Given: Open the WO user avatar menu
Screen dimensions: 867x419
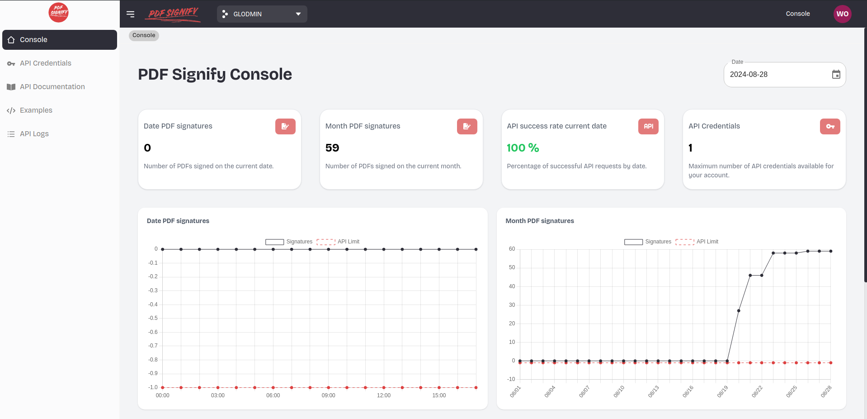Looking at the screenshot, I should pyautogui.click(x=842, y=14).
